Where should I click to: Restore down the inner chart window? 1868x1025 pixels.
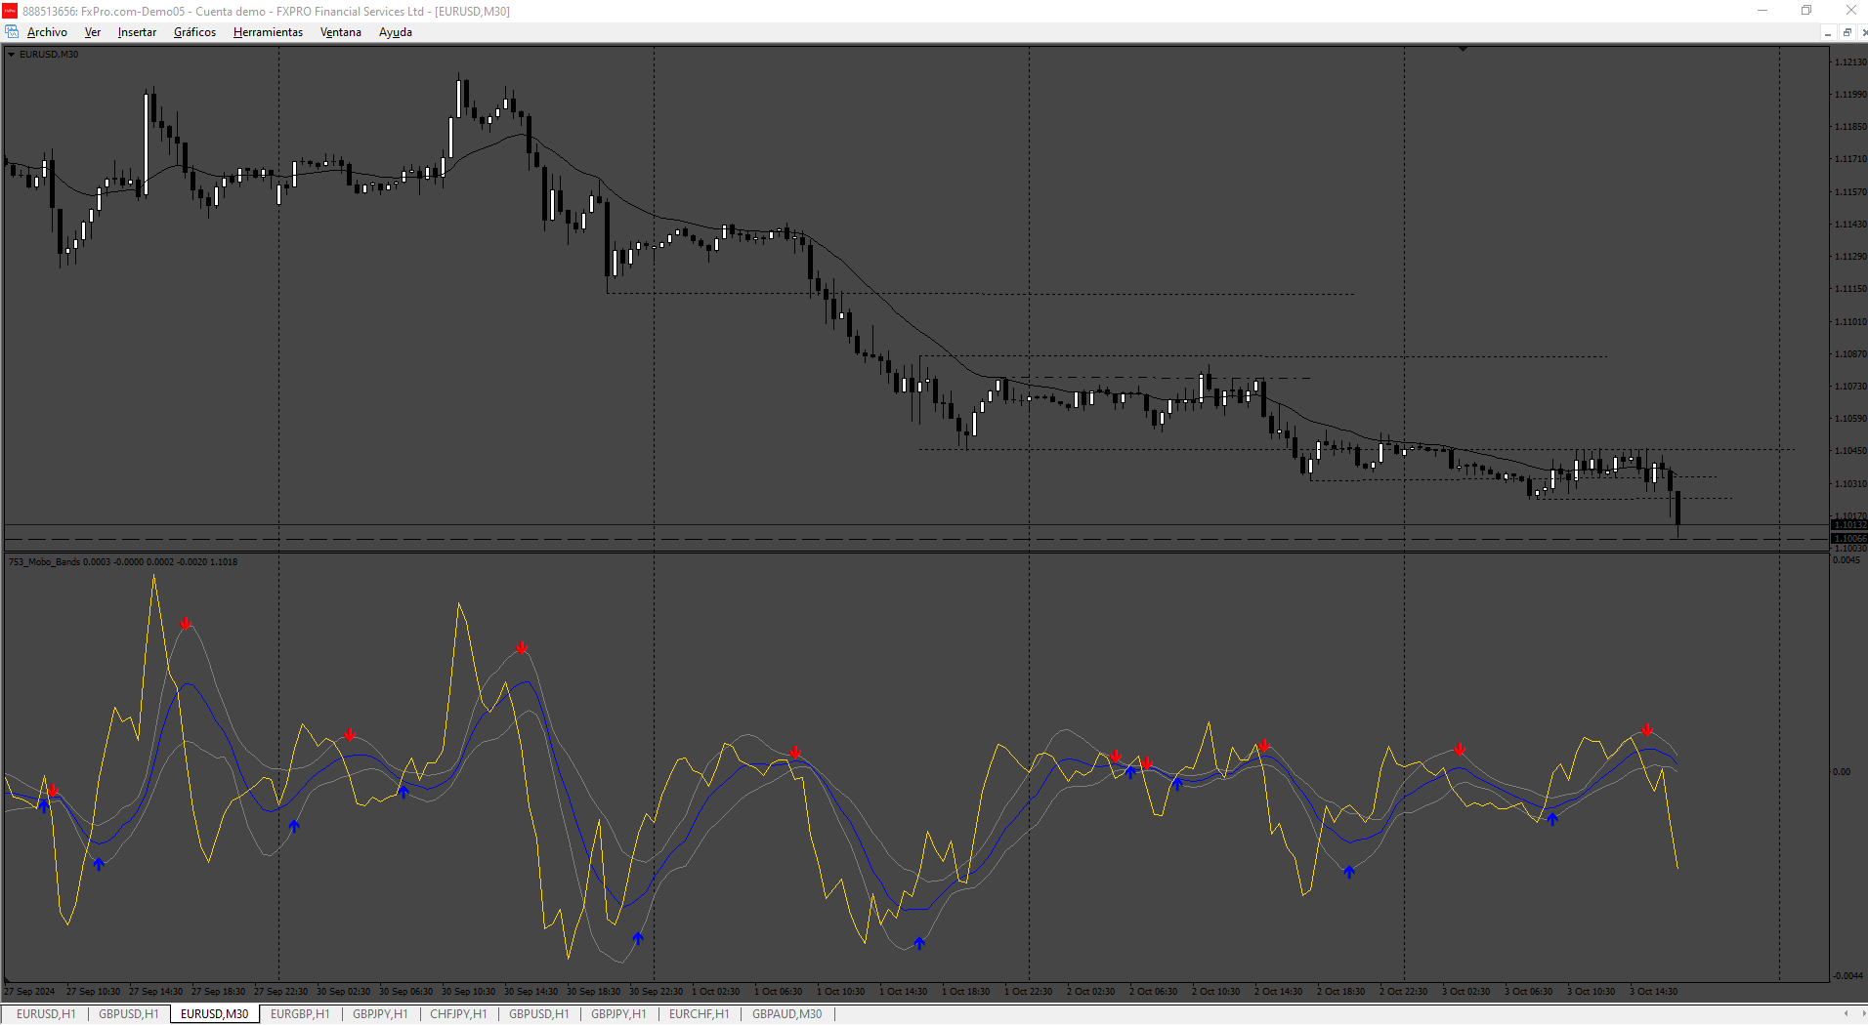[1847, 33]
